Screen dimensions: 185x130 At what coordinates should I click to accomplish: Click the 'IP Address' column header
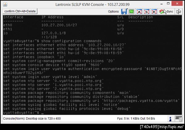(x=52, y=17)
